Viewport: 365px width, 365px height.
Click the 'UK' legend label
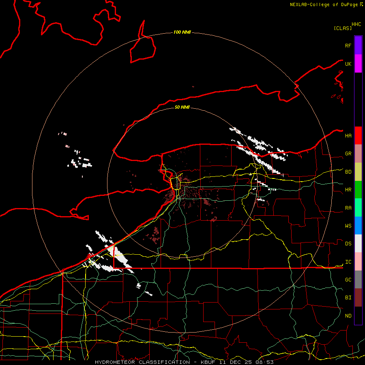coord(348,64)
